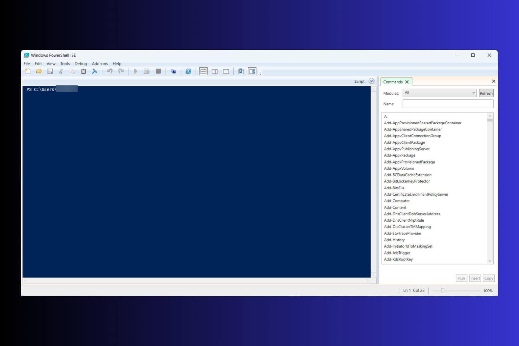Select Add-AppvPublishingServer command
This screenshot has width=519, height=346.
[x=407, y=149]
